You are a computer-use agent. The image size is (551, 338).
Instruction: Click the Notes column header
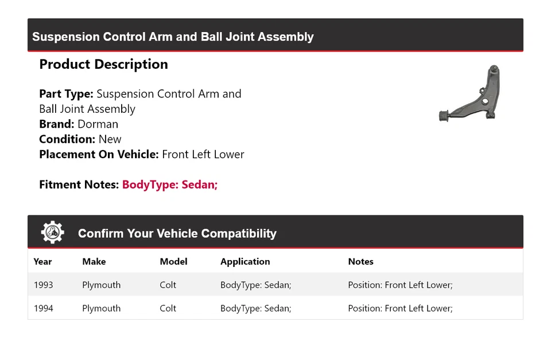click(x=360, y=261)
